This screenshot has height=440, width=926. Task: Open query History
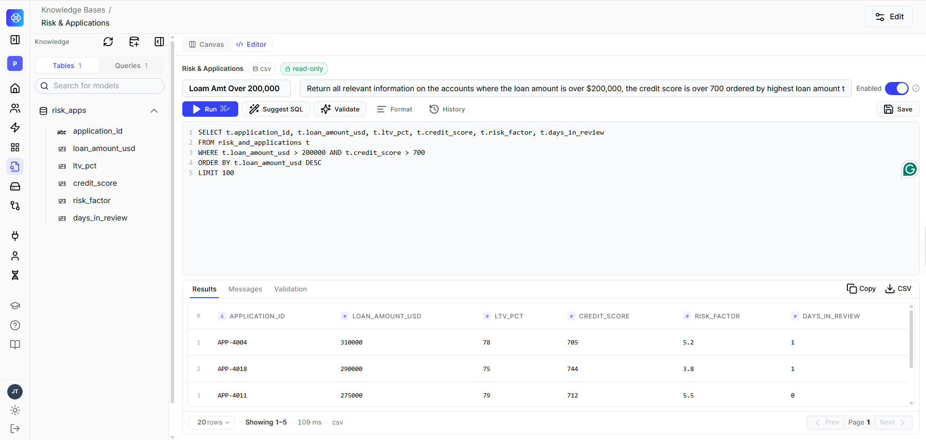pos(447,109)
